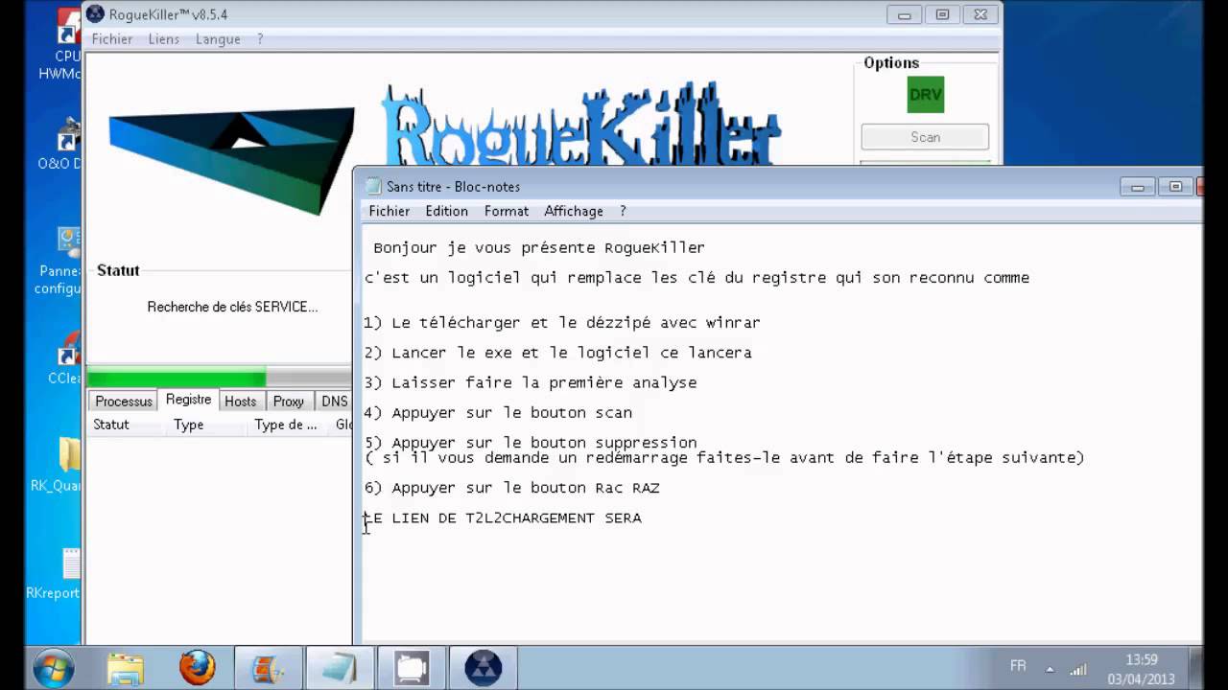Switch to the Hosts tab

point(240,402)
